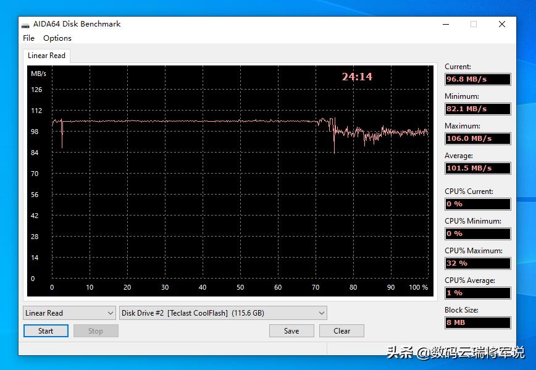
Task: Open the benchmark type dropdown showing Linear Read
Action: click(69, 313)
